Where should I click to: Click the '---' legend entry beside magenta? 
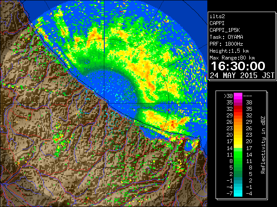[248, 96]
